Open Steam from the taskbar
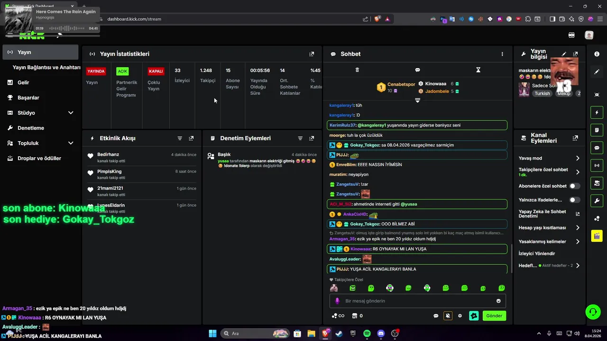This screenshot has width=607, height=341. 339,333
